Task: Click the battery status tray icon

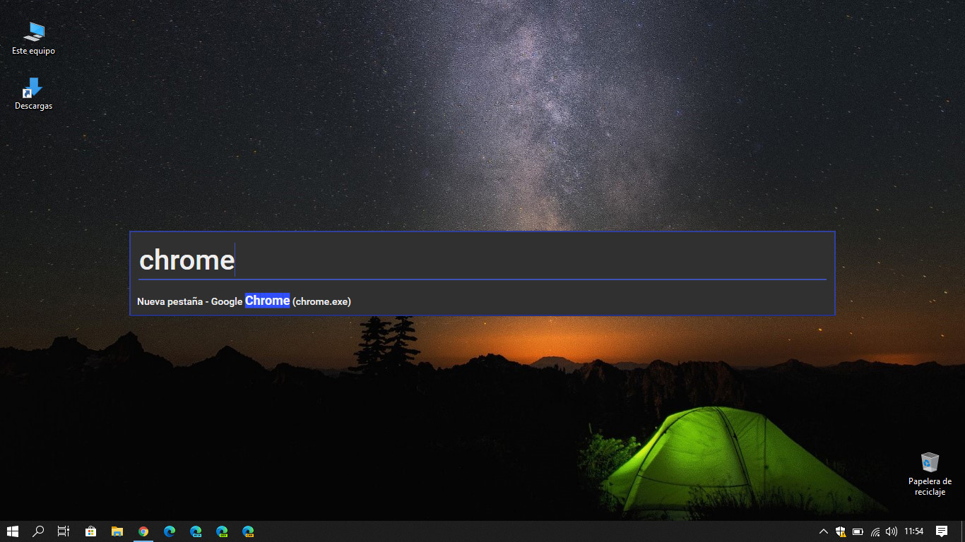Action: click(x=858, y=531)
